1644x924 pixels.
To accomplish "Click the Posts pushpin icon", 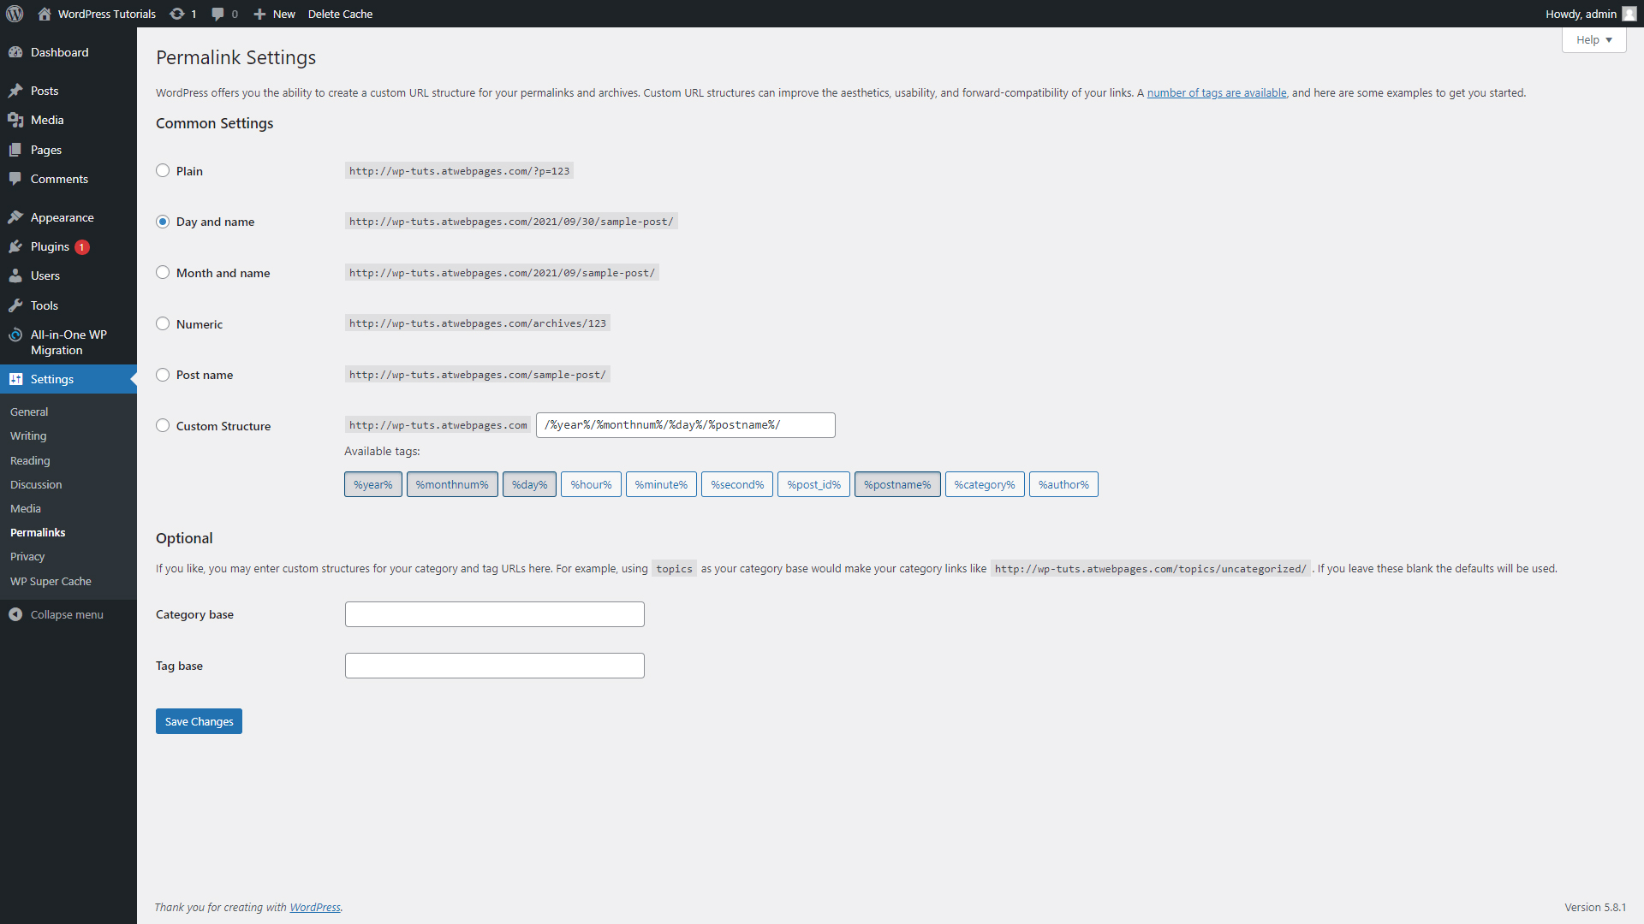I will [x=15, y=91].
